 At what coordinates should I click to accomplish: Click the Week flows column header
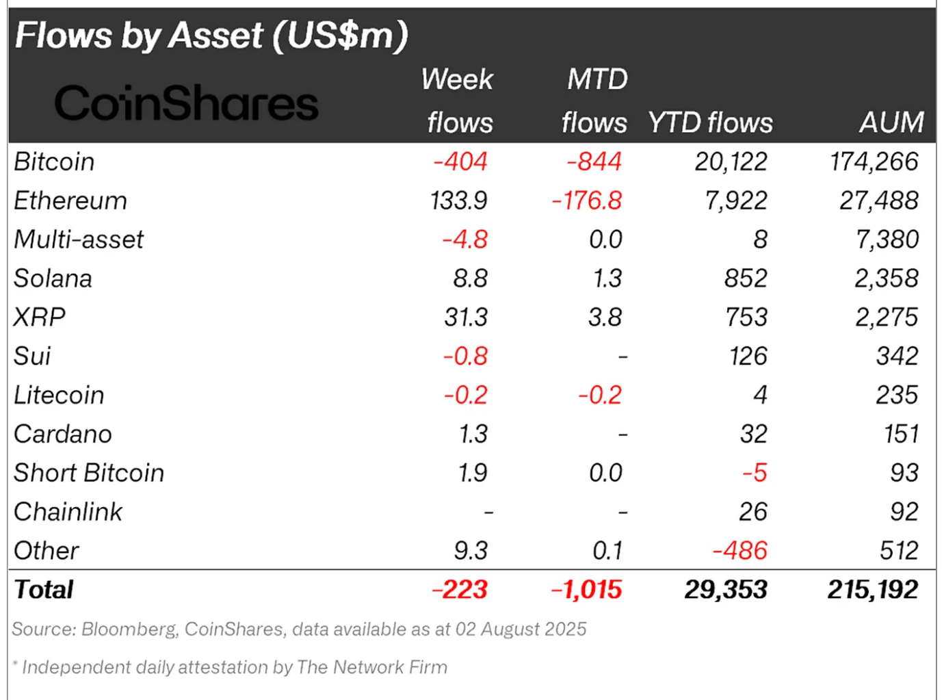[x=458, y=101]
